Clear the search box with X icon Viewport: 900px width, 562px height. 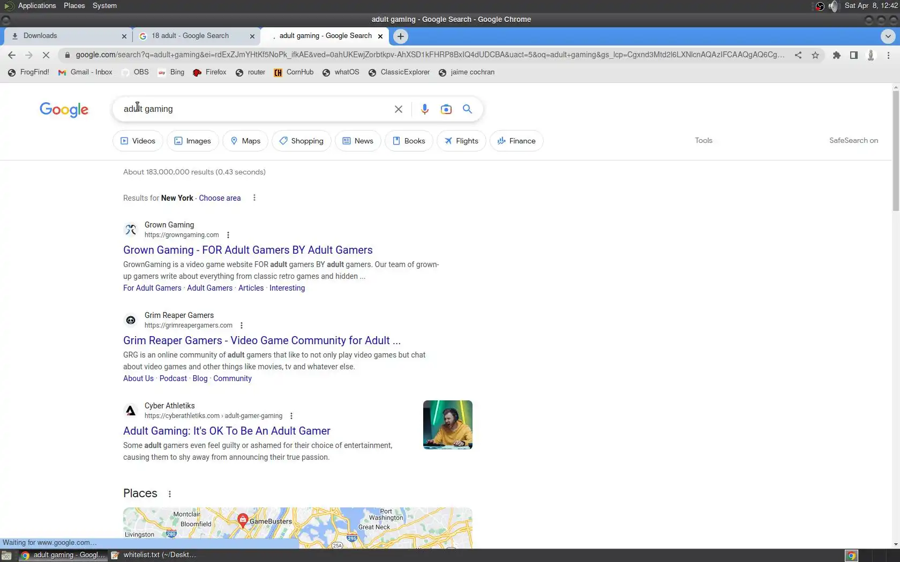pyautogui.click(x=399, y=109)
